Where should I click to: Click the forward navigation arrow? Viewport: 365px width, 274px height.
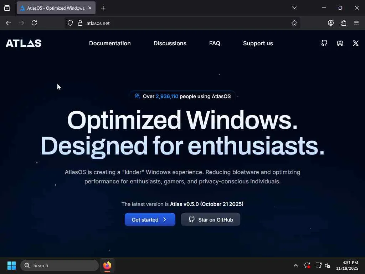[x=21, y=23]
